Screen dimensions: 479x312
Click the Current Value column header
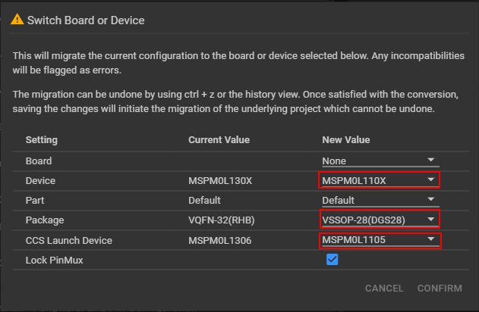click(x=219, y=140)
